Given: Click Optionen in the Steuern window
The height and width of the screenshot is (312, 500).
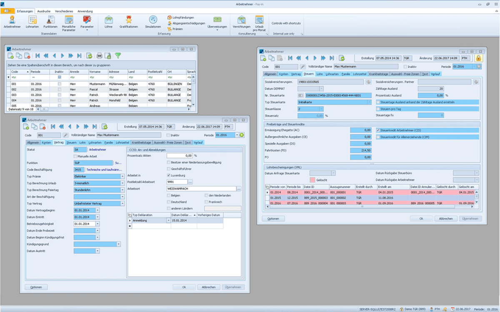Looking at the screenshot, I should pos(273,218).
